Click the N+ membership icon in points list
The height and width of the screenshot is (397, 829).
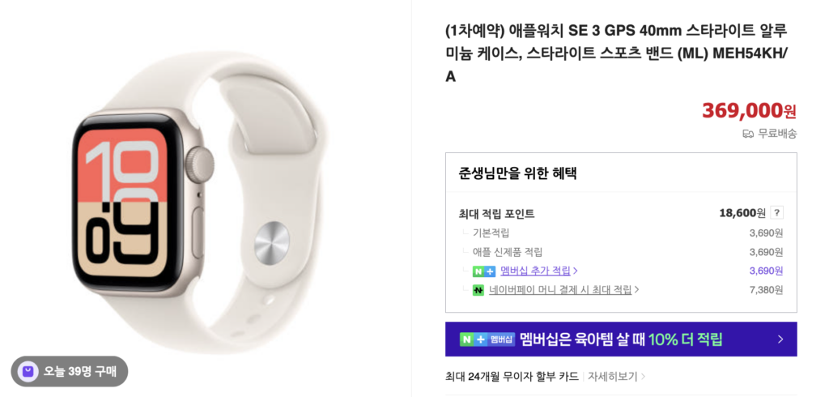pyautogui.click(x=484, y=271)
